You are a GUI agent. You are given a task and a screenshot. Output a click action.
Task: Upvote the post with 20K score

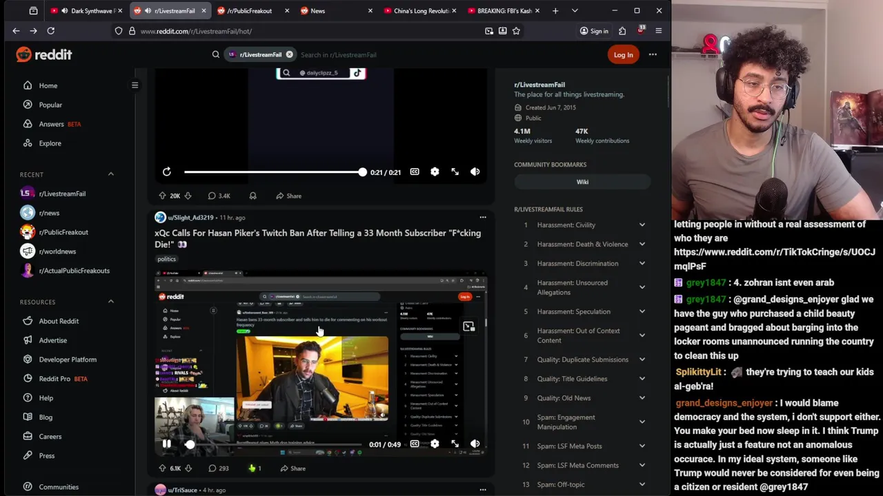(x=162, y=196)
